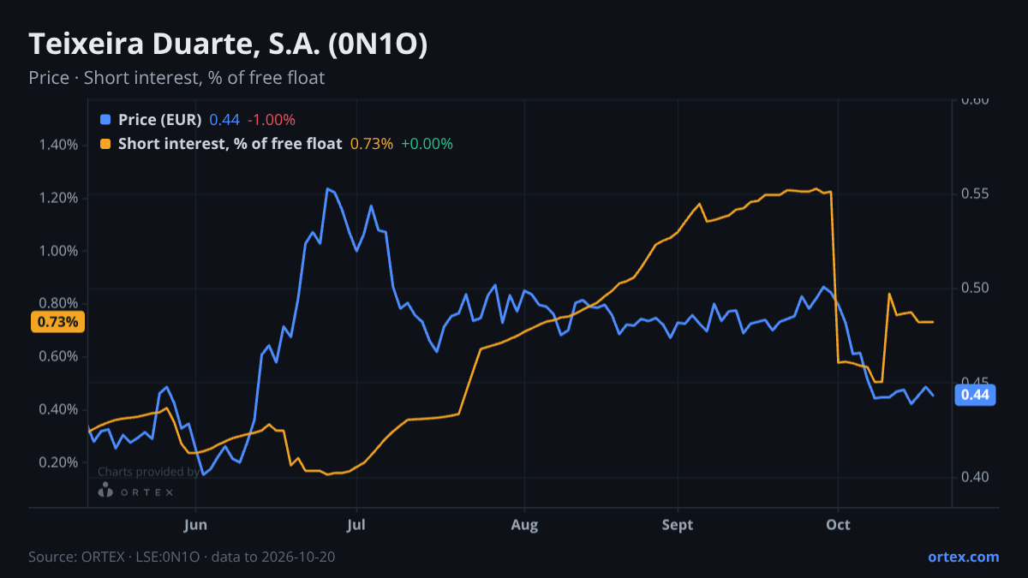Click the Source: ORTEX footer text
Image resolution: width=1028 pixels, height=578 pixels.
point(182,557)
